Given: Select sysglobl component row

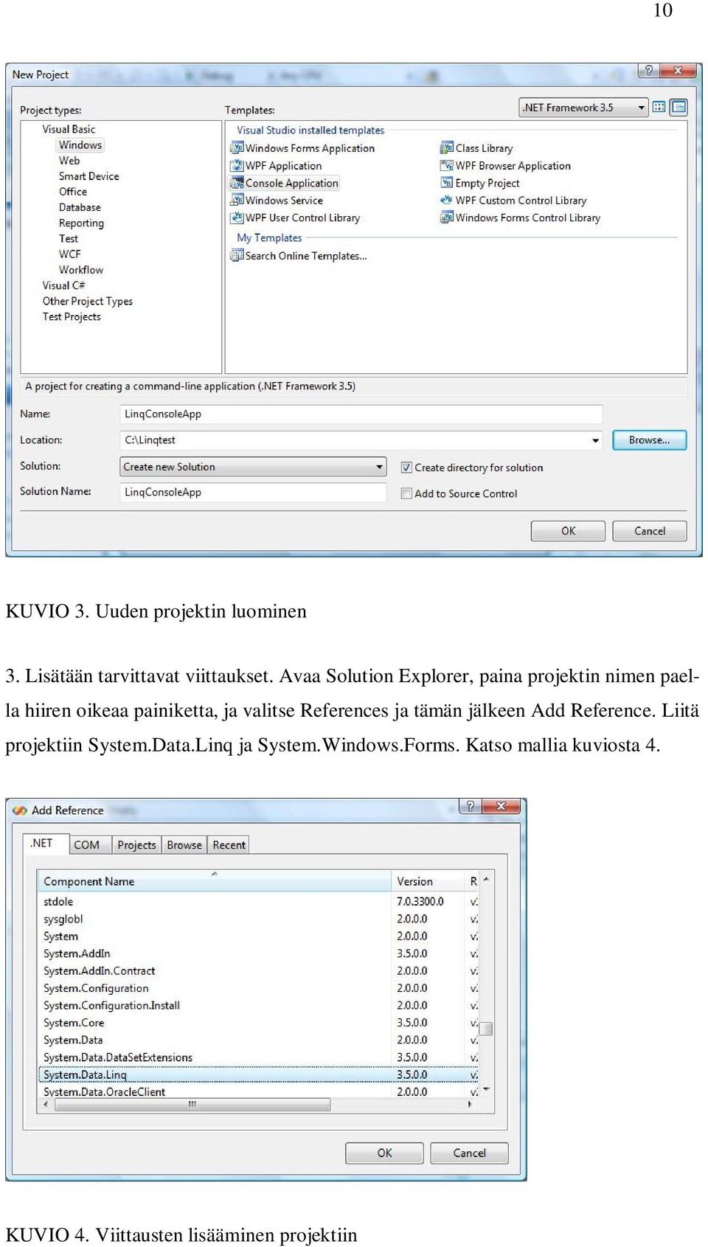Looking at the screenshot, I should [258, 920].
